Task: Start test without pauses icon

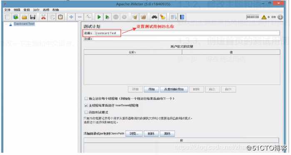Action: pyautogui.click(x=107, y=17)
